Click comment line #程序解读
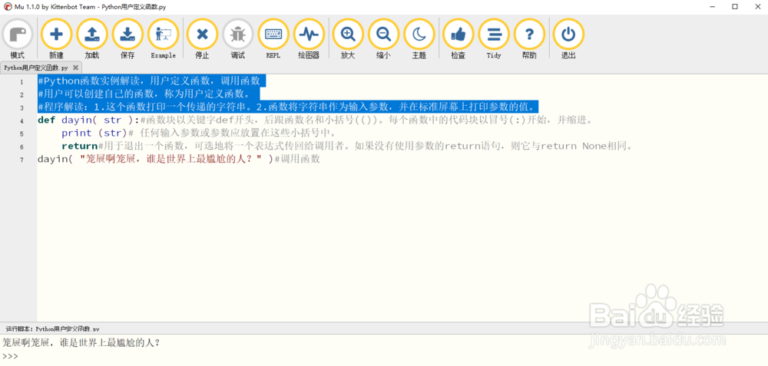Viewport: 768px width, 366px height. pos(288,107)
